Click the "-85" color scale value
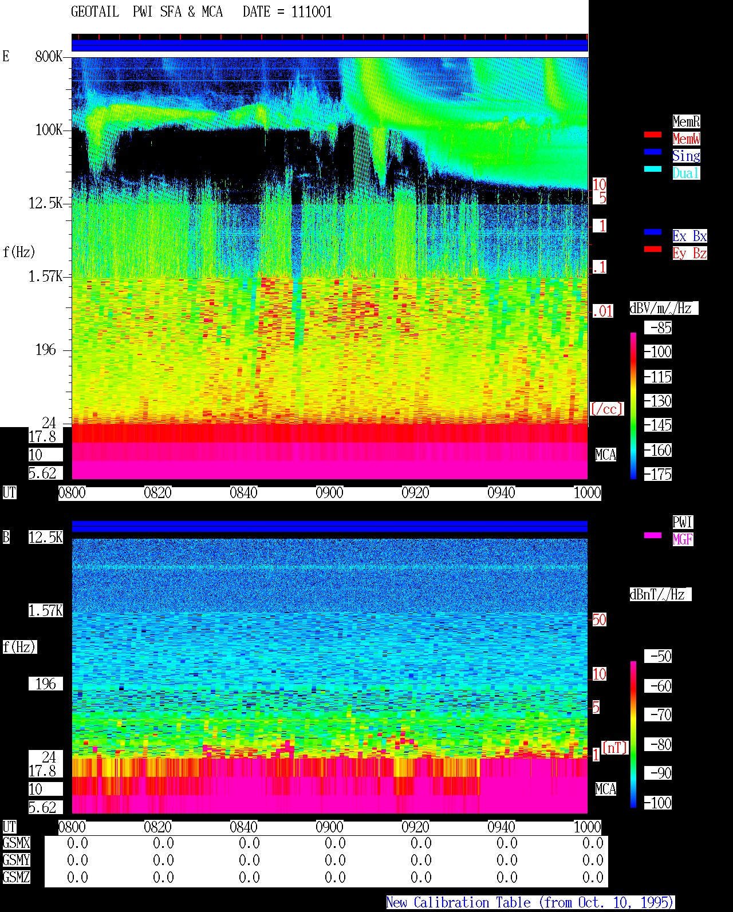 click(659, 328)
